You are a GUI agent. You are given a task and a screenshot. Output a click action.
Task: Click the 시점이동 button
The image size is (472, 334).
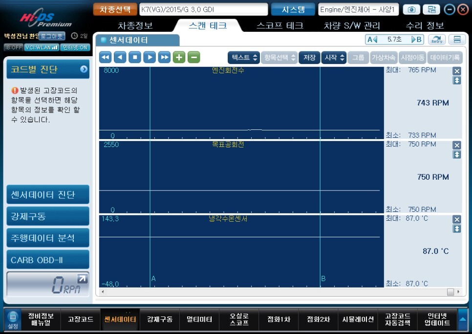click(x=413, y=58)
